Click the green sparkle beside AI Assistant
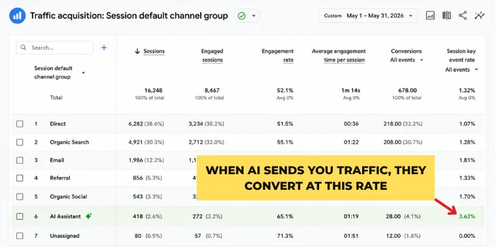The width and height of the screenshot is (495, 247). click(x=89, y=216)
